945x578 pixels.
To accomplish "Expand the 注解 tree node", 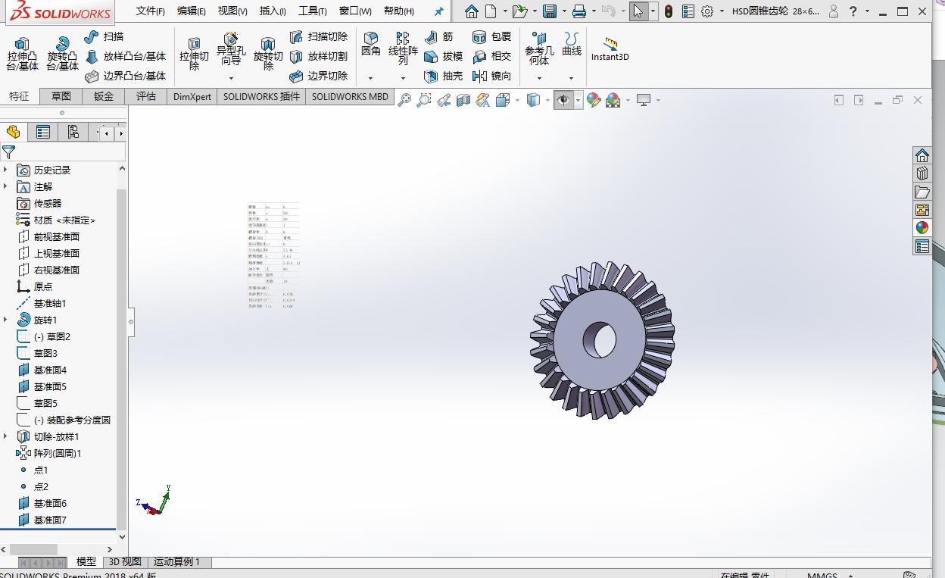I will [x=6, y=186].
